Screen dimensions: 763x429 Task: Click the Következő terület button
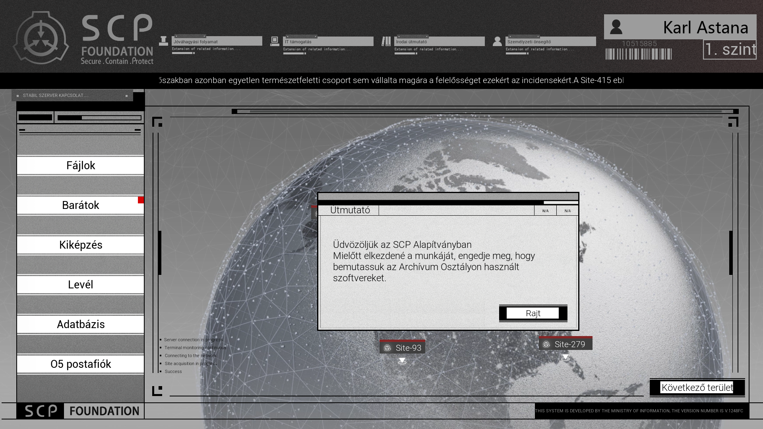[697, 387]
